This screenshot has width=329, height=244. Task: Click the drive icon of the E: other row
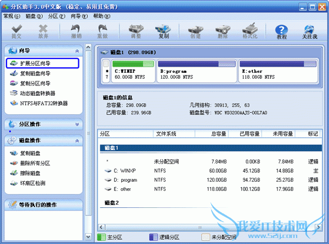[x=108, y=189]
